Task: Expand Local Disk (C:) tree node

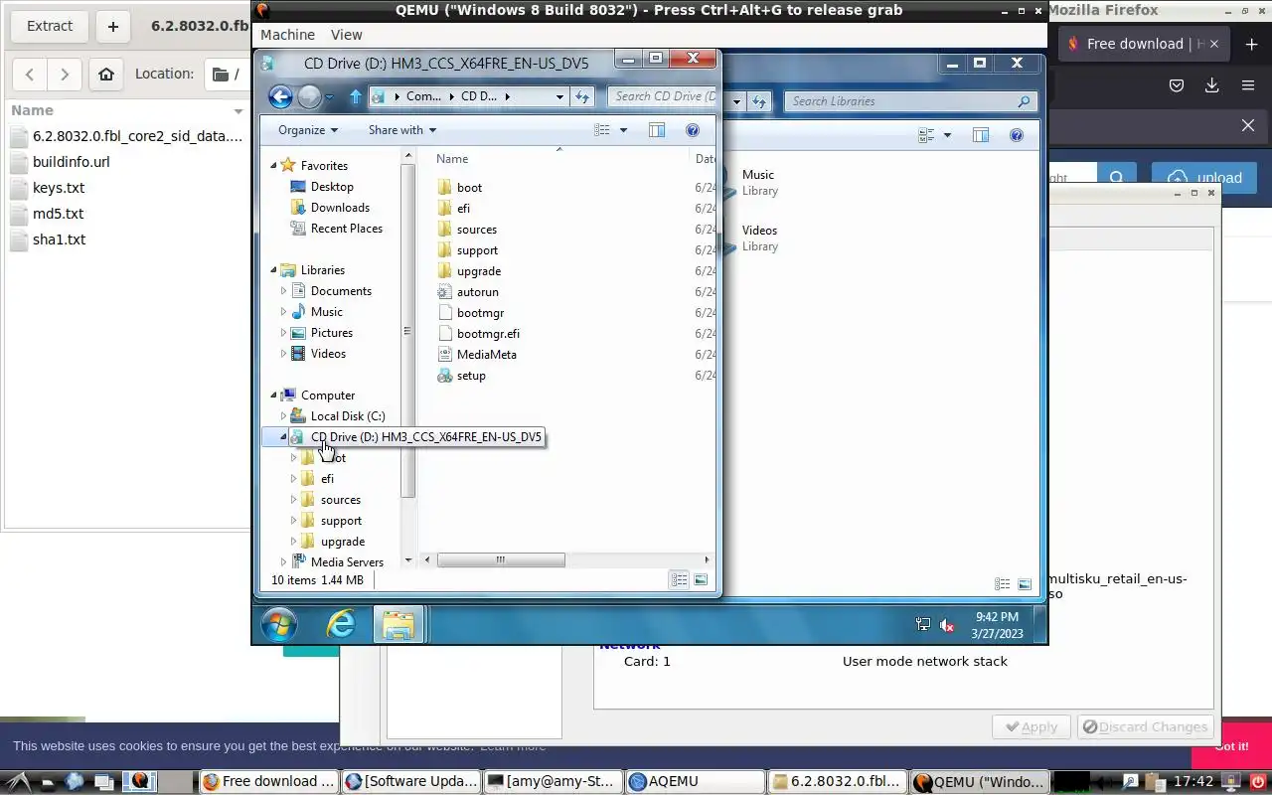Action: pos(283,416)
